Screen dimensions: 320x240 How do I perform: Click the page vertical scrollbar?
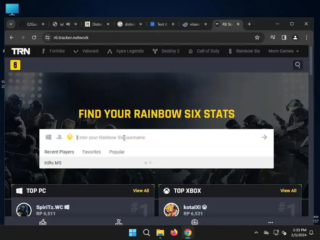(x=311, y=61)
